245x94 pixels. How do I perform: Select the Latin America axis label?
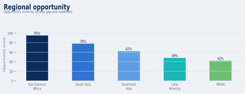174,86
